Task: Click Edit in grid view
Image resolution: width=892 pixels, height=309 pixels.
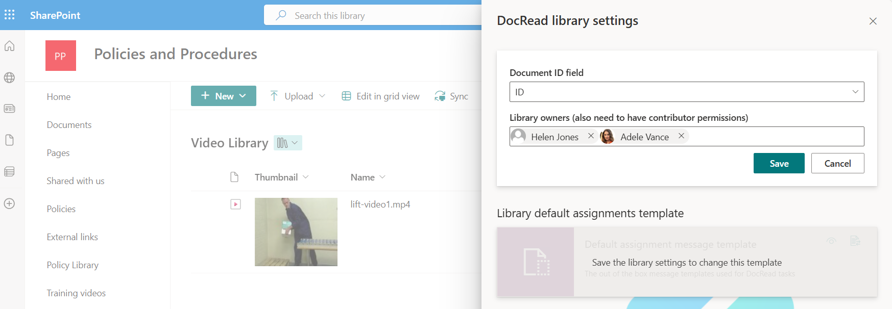Action: pos(381,96)
